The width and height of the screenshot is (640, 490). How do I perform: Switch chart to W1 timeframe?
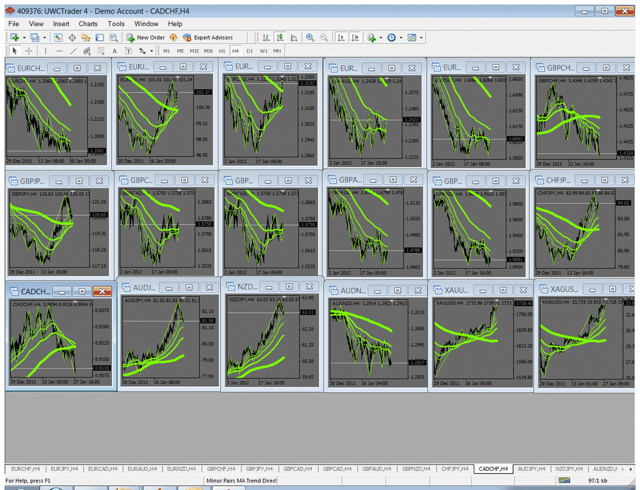[x=264, y=51]
